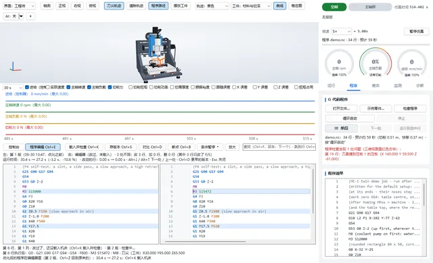This screenshot has height=263, width=433.
Task: Uncheck the 主轴转速 checkbox
Action: click(68, 87)
